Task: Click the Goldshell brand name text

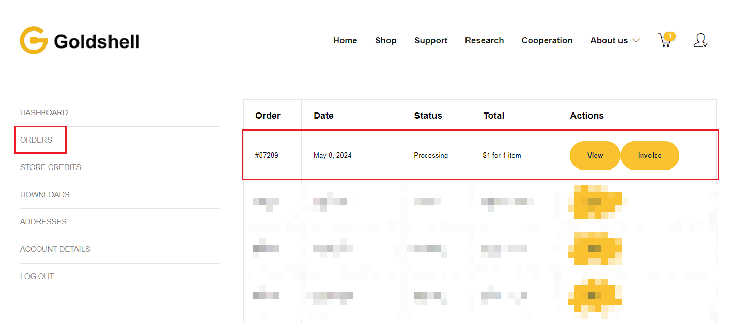Action: (x=97, y=41)
